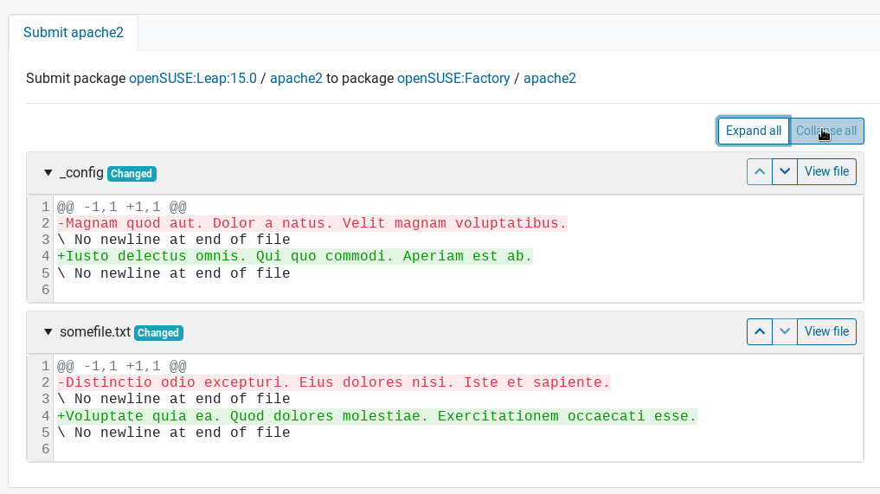
Task: Collapse the somefile.txt diff section
Action: [48, 332]
